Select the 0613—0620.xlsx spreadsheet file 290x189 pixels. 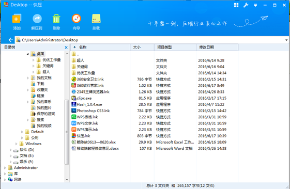tap(94, 142)
